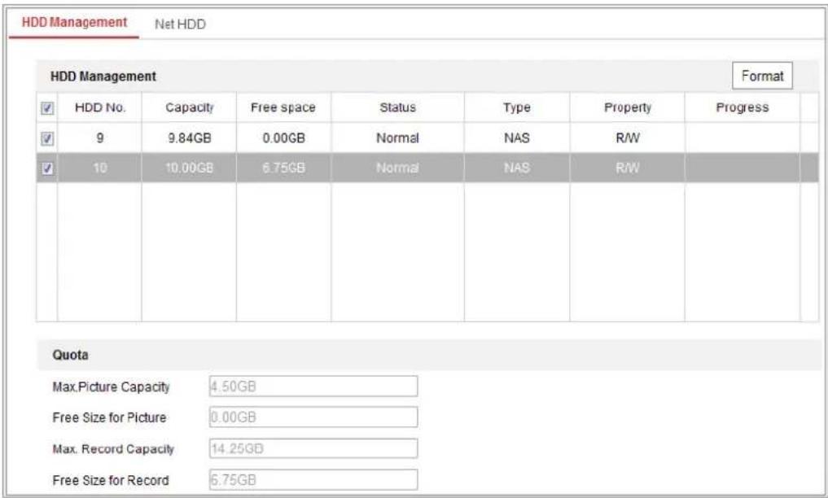828x498 pixels.
Task: Uncheck the checkbox for HDD No. 9
Action: pos(47,139)
